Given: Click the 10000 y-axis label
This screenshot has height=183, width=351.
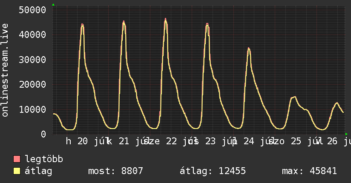Looking at the screenshot, I should tap(32, 109).
